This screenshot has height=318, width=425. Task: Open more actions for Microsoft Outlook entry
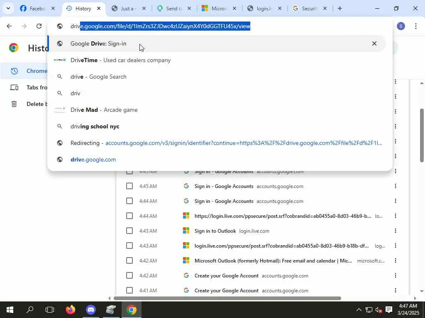(x=396, y=260)
